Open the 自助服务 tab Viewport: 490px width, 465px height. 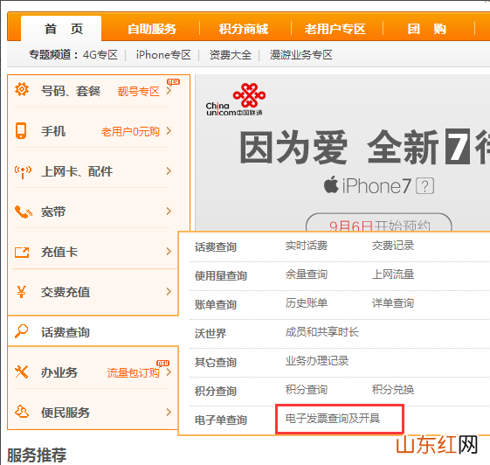coord(152,29)
